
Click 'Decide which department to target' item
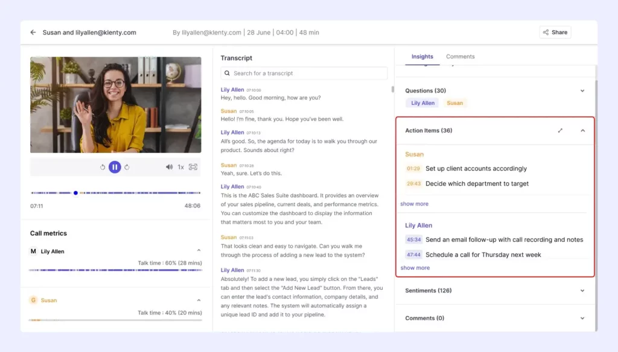[x=477, y=183]
